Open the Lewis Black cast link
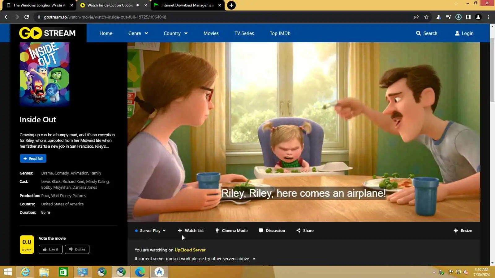This screenshot has height=278, width=495. pos(51,182)
